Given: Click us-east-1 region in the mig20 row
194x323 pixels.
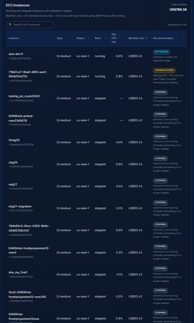Looking at the screenshot, I should [83, 165].
